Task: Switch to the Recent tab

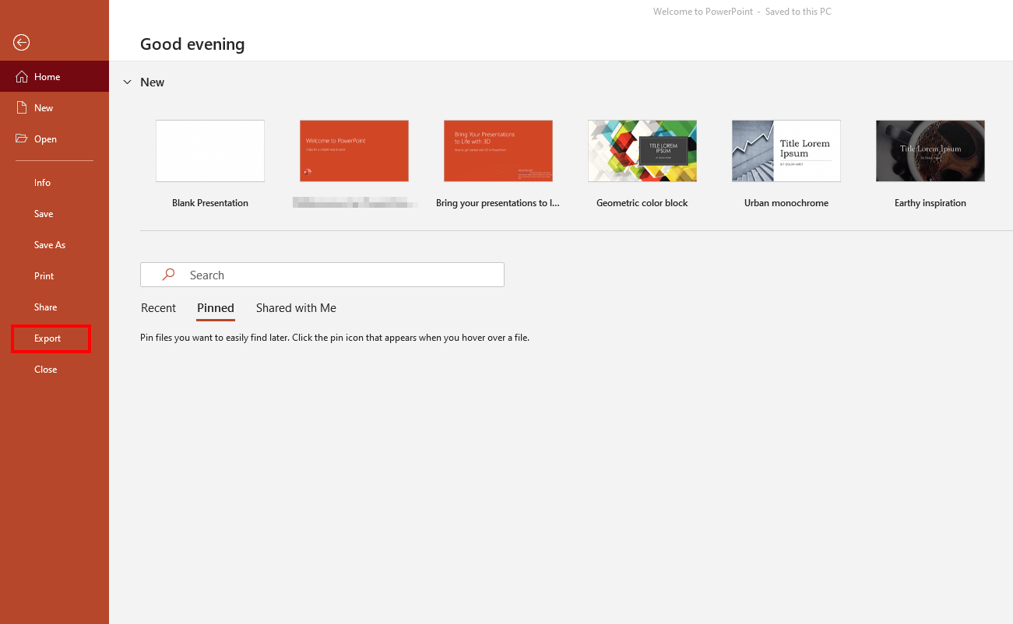Action: pyautogui.click(x=158, y=308)
